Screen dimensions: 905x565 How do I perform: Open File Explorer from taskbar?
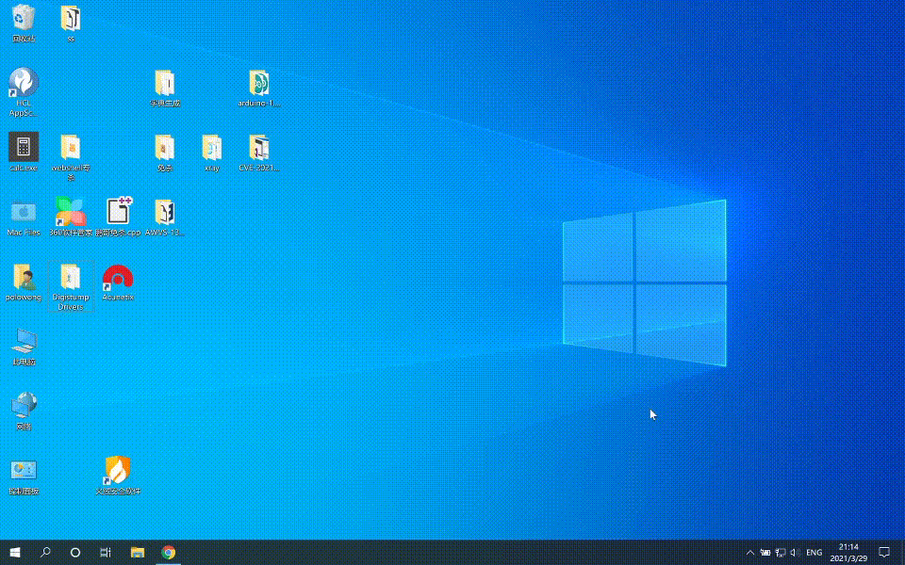point(138,553)
